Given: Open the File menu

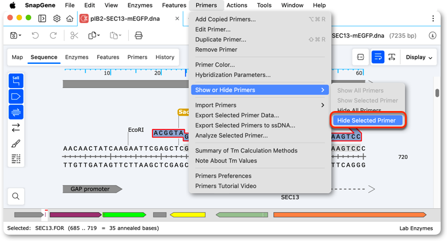Looking at the screenshot, I should [x=70, y=5].
